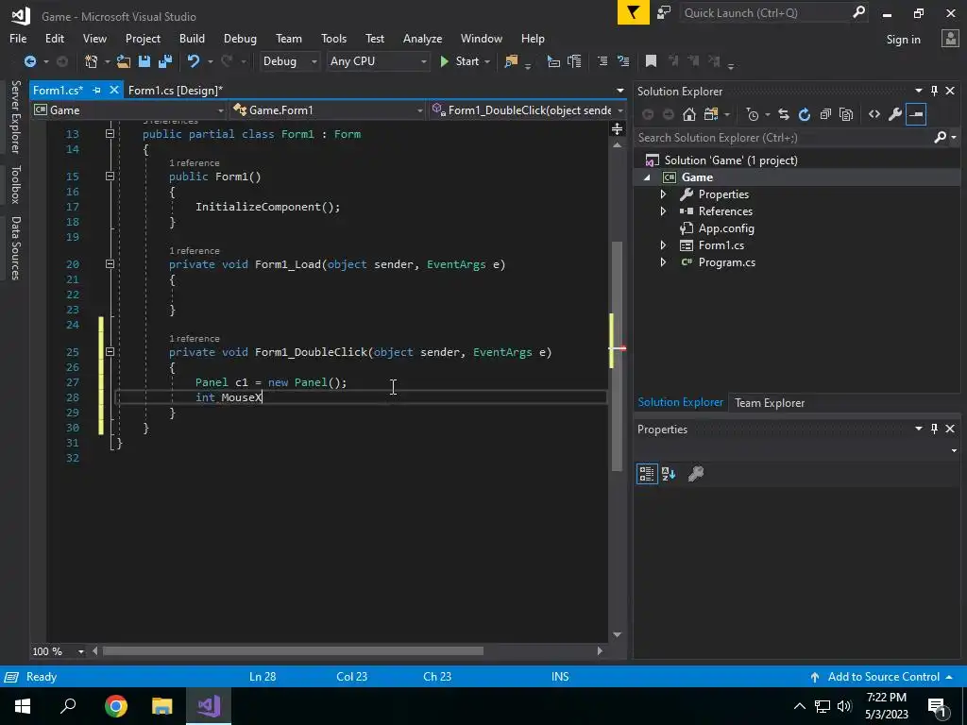Click Sign in at the top right

[x=903, y=39]
